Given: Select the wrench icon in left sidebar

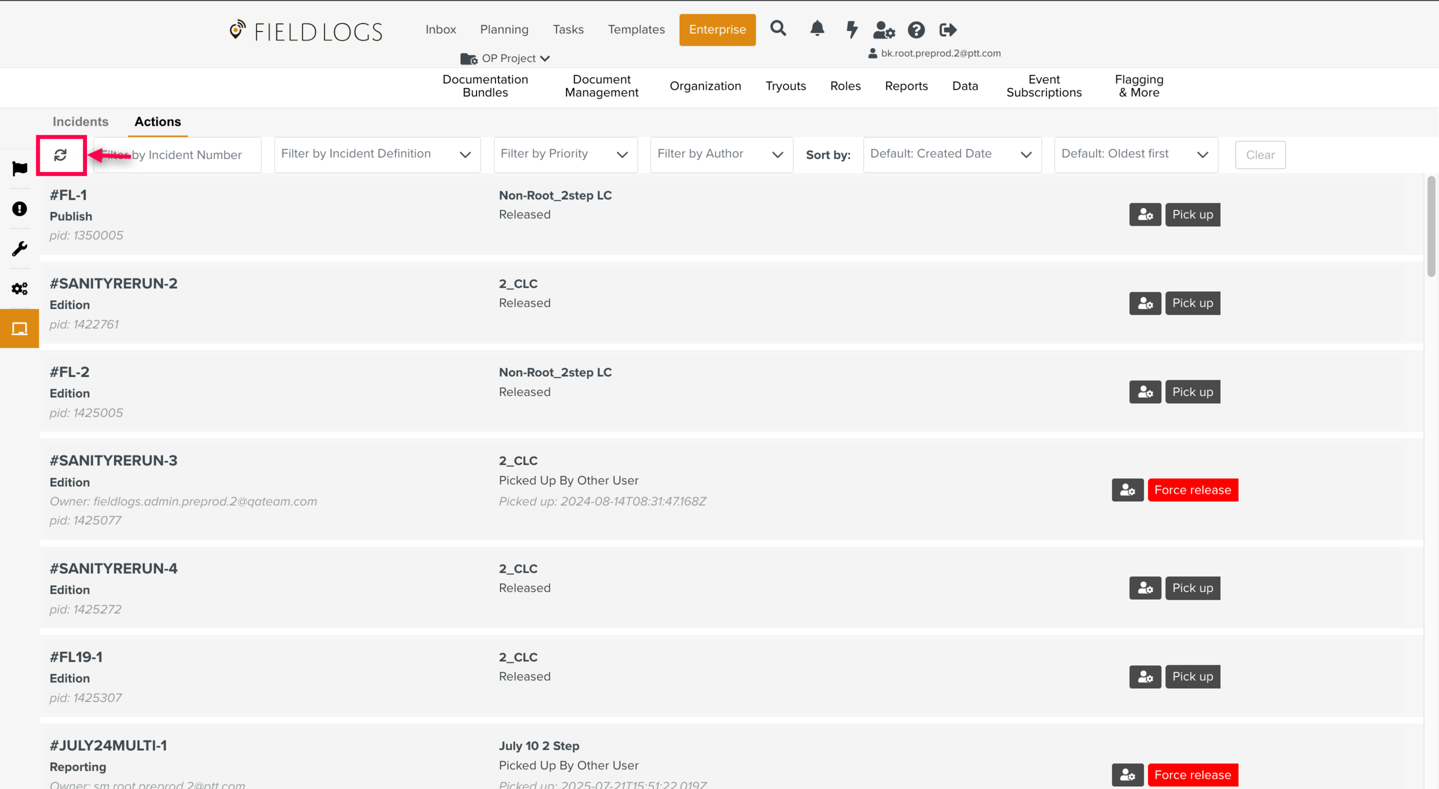Looking at the screenshot, I should click(20, 249).
